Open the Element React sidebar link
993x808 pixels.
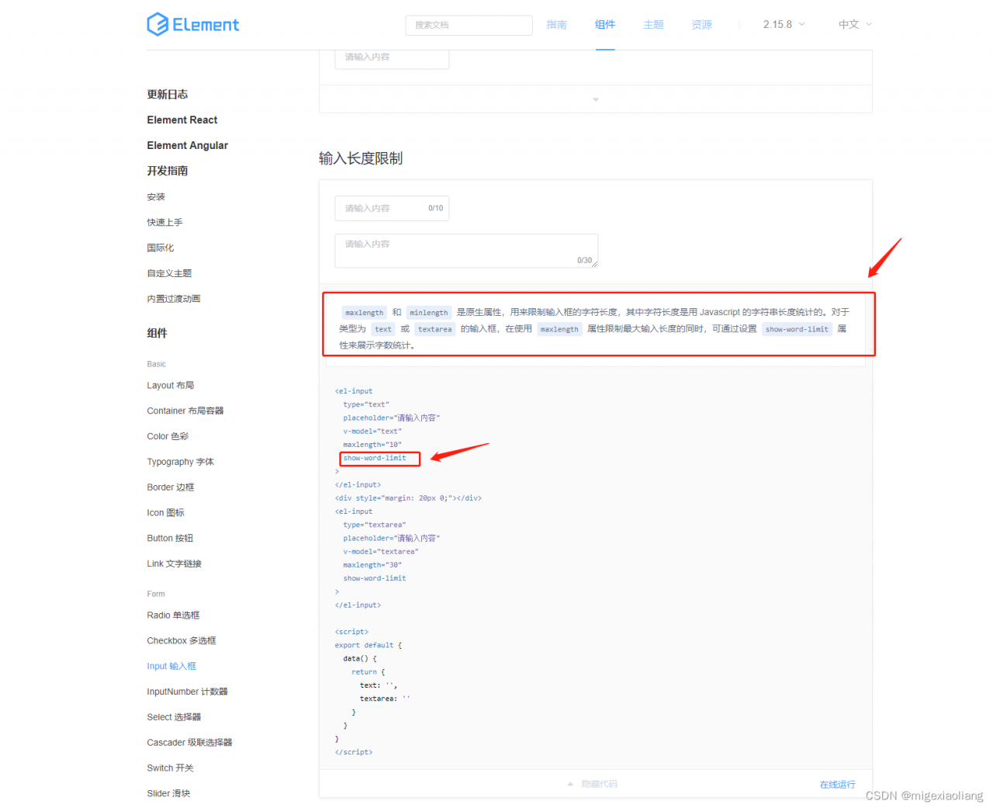point(182,120)
